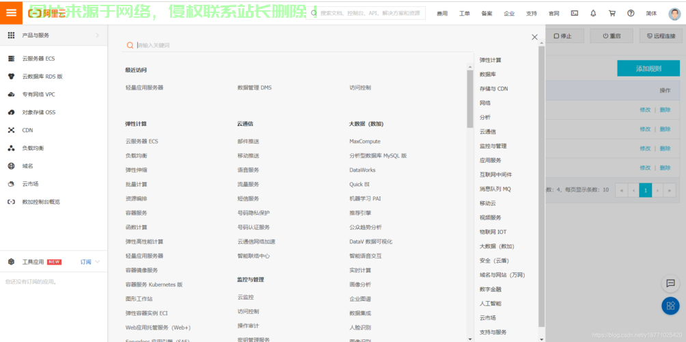The height and width of the screenshot is (342, 686).
Task: Close the products panel with X
Action: pos(534,37)
